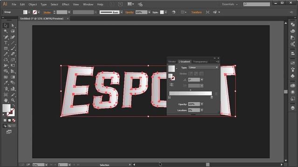Image resolution: width=298 pixels, height=167 pixels.
Task: Open the Gradient Type dropdown
Action: point(203,67)
